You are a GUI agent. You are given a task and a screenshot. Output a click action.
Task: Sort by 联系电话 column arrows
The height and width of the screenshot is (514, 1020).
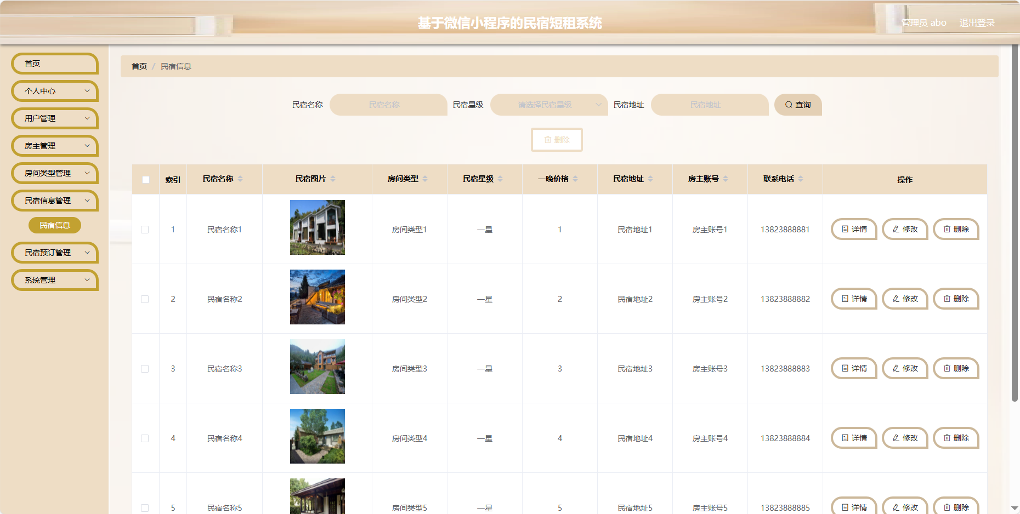click(x=801, y=179)
